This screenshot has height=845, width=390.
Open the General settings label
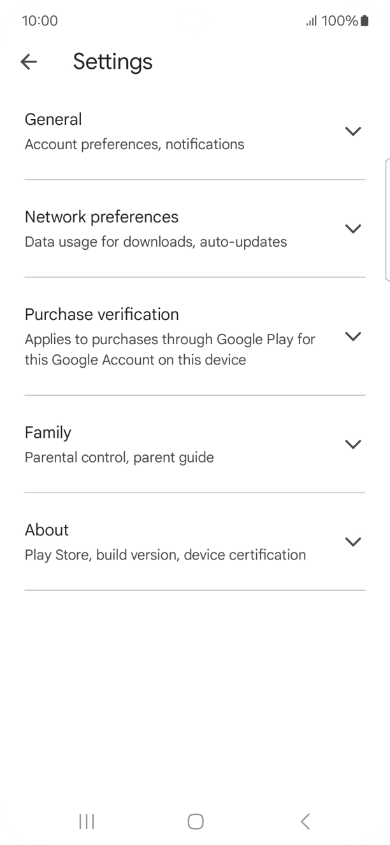[x=54, y=120]
